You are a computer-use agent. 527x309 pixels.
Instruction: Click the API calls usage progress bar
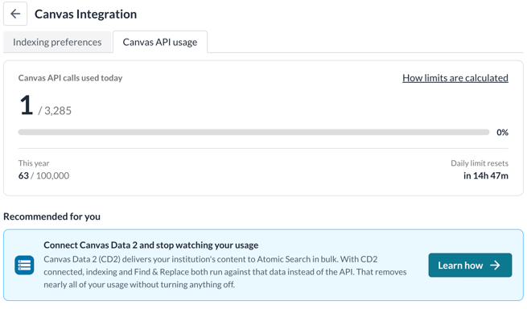[253, 132]
